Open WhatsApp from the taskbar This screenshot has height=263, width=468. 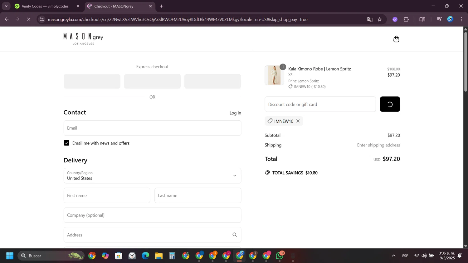(x=280, y=256)
